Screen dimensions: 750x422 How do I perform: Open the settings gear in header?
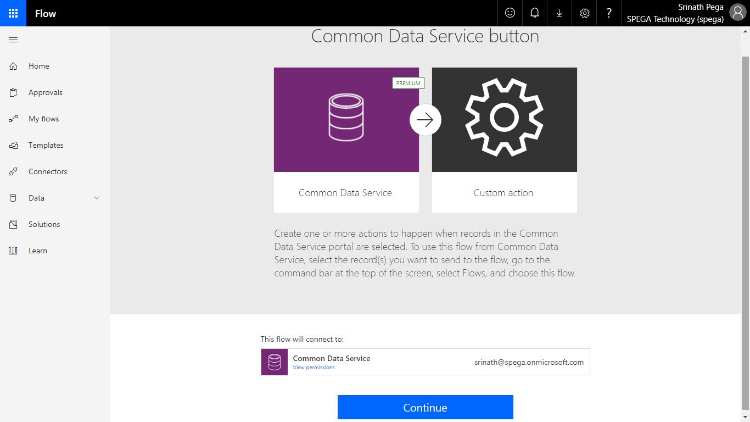click(x=585, y=13)
